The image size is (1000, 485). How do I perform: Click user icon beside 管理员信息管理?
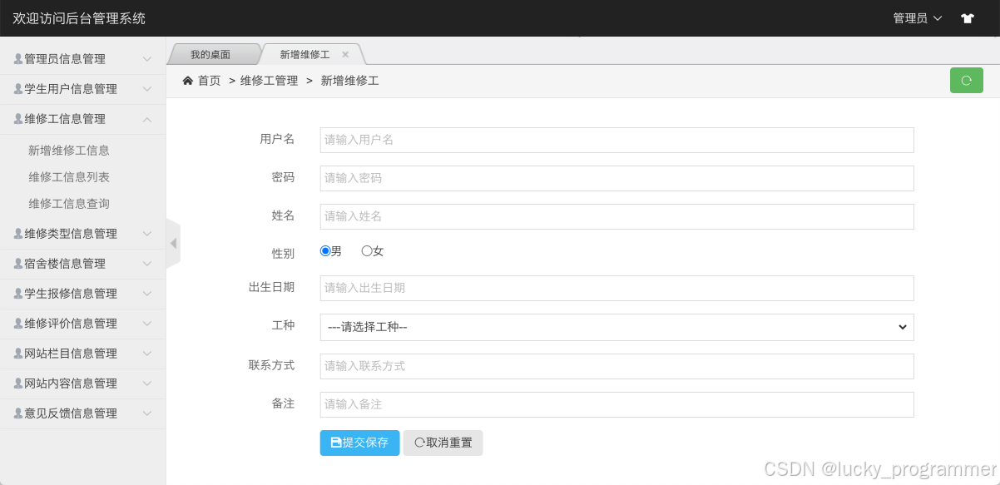click(18, 59)
